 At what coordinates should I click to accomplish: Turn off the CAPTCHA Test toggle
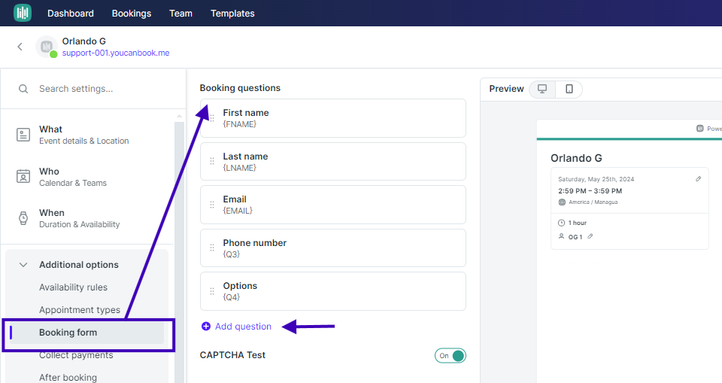(450, 355)
